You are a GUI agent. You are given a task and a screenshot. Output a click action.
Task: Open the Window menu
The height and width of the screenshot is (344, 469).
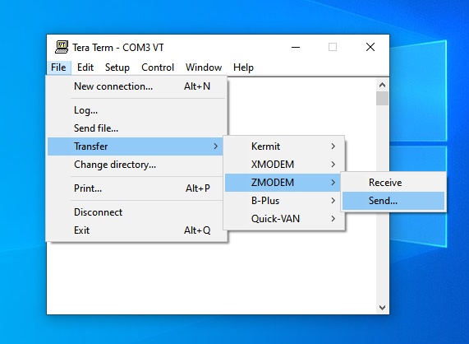click(204, 67)
